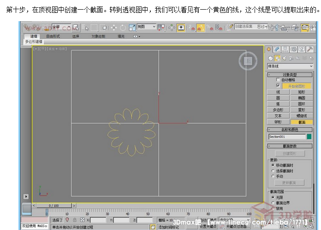Click the Use Pivot Point Center icon
This screenshot has height=230, width=321.
[x=161, y=28]
